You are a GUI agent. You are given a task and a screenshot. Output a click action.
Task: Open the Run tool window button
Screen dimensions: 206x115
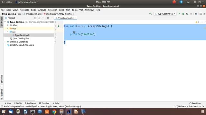8,103
